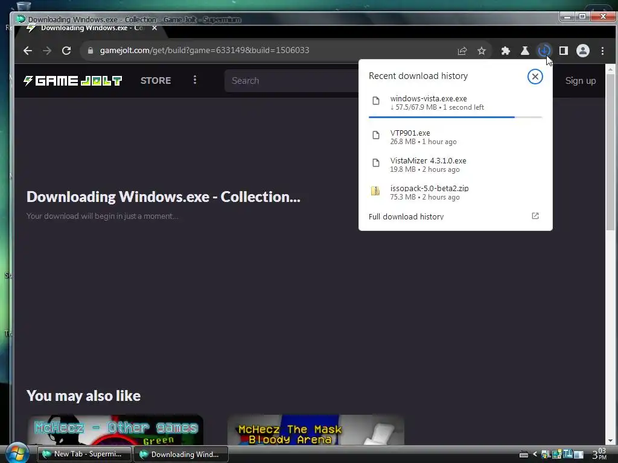Click the VTP901.exe file icon

pyautogui.click(x=376, y=136)
